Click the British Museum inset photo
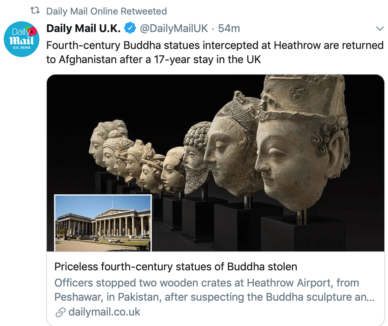This screenshot has width=388, height=326. click(103, 223)
